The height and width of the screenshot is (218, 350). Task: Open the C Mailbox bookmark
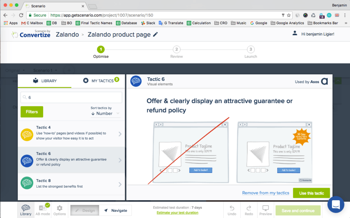32,23
